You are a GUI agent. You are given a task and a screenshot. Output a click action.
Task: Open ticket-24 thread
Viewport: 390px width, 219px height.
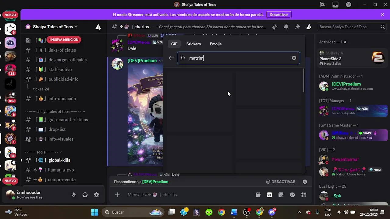[41, 89]
